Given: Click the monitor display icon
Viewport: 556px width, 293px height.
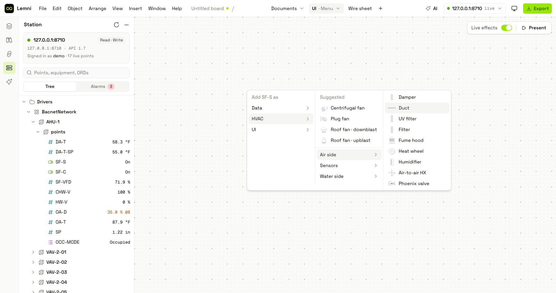Looking at the screenshot, I should (514, 8).
